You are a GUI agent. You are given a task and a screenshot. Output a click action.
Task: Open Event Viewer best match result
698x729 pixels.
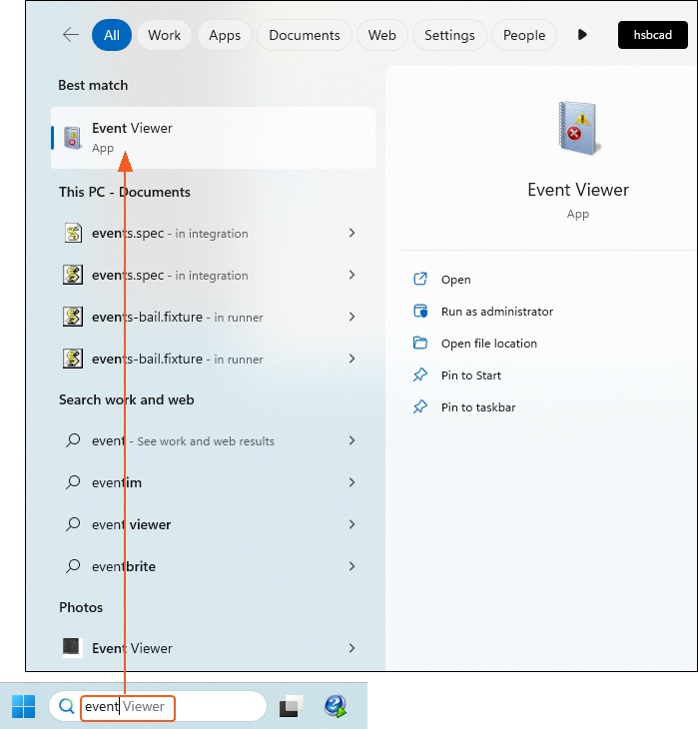(x=213, y=138)
